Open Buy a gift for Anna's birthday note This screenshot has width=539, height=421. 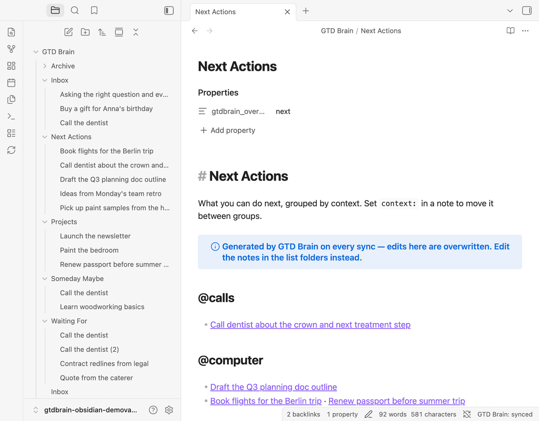(x=106, y=109)
